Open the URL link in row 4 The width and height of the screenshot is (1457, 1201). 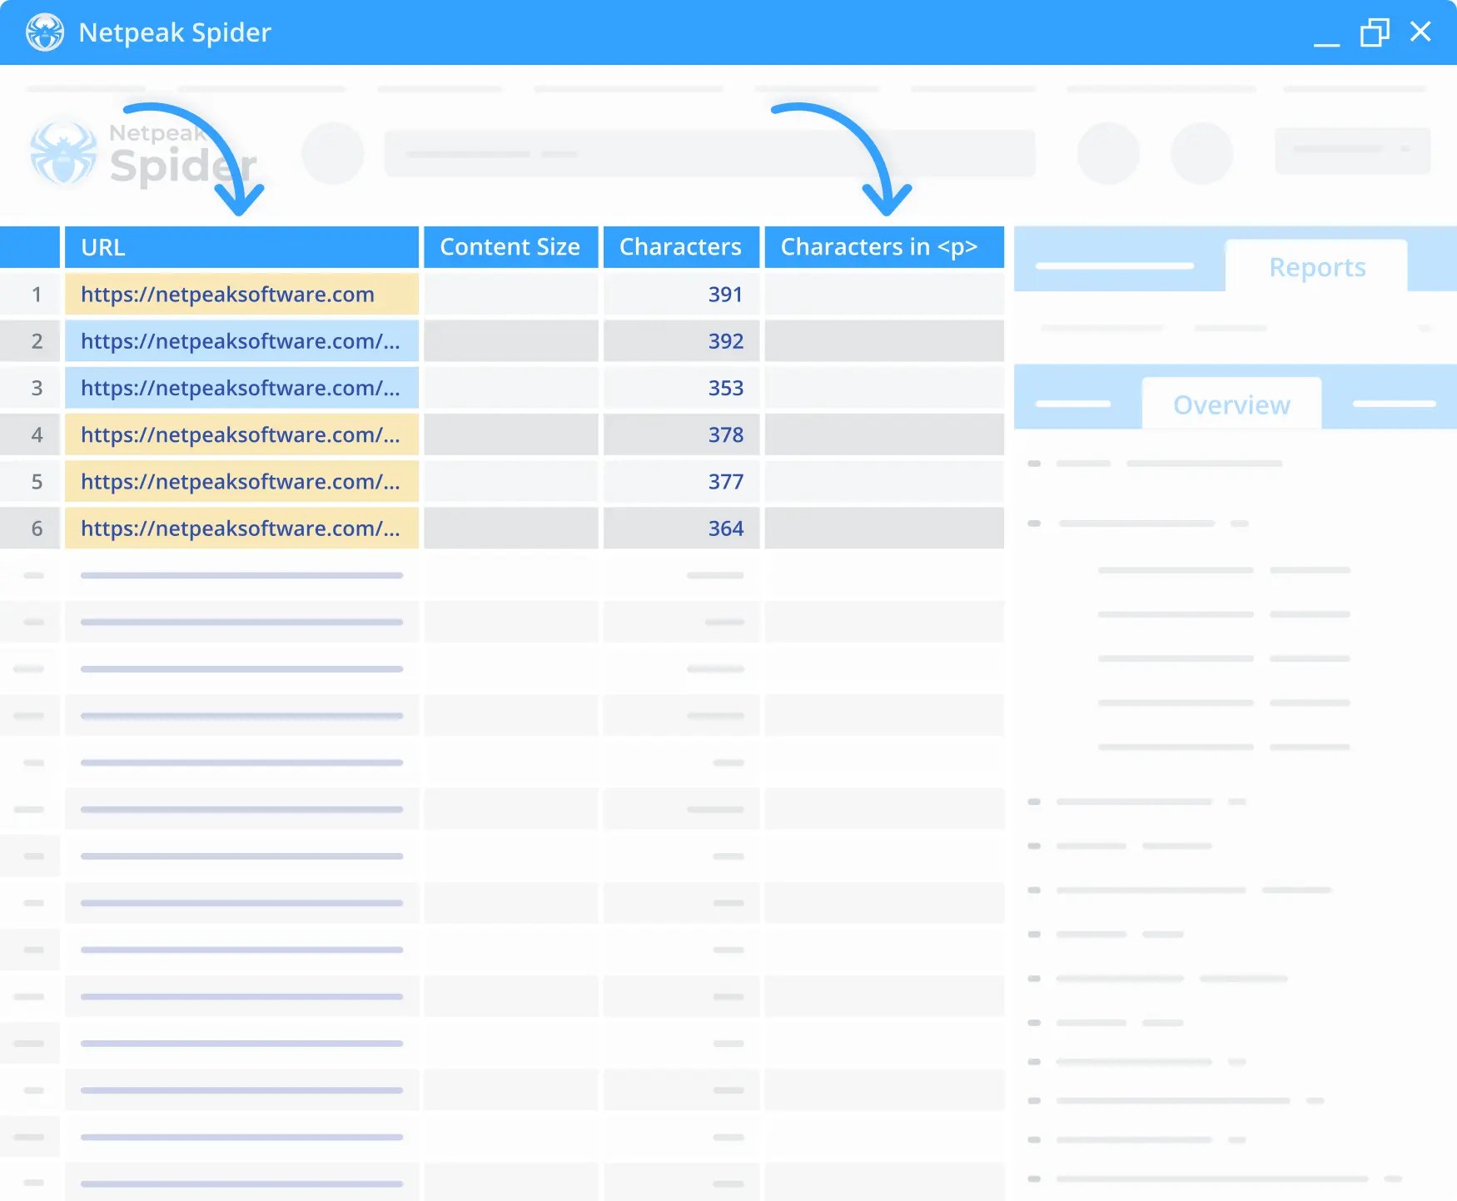241,434
